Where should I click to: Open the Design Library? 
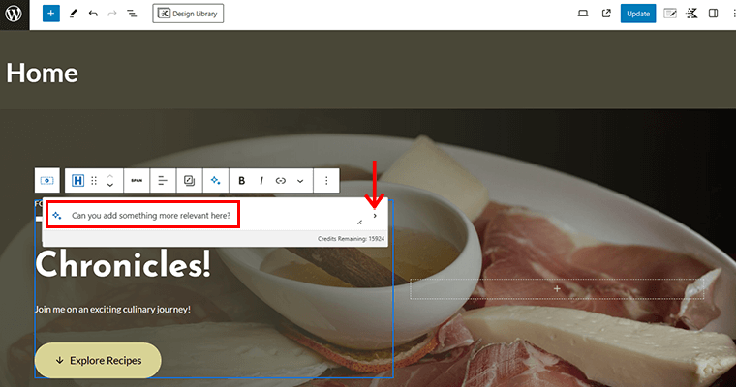[x=188, y=14]
